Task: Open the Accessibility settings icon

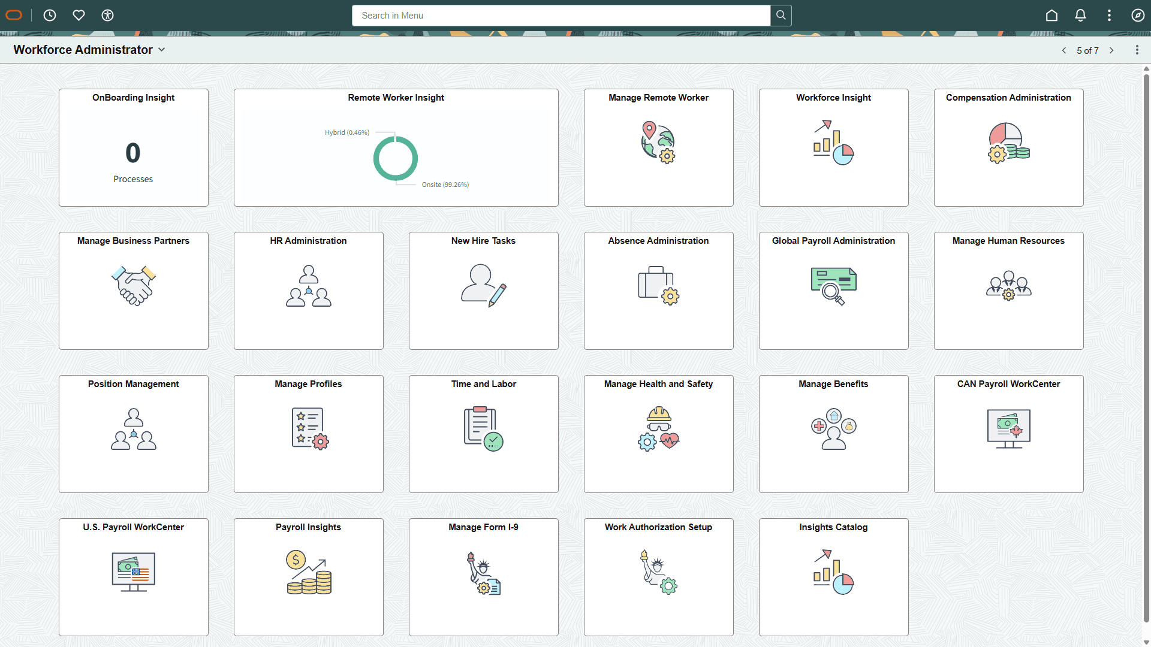Action: tap(107, 16)
